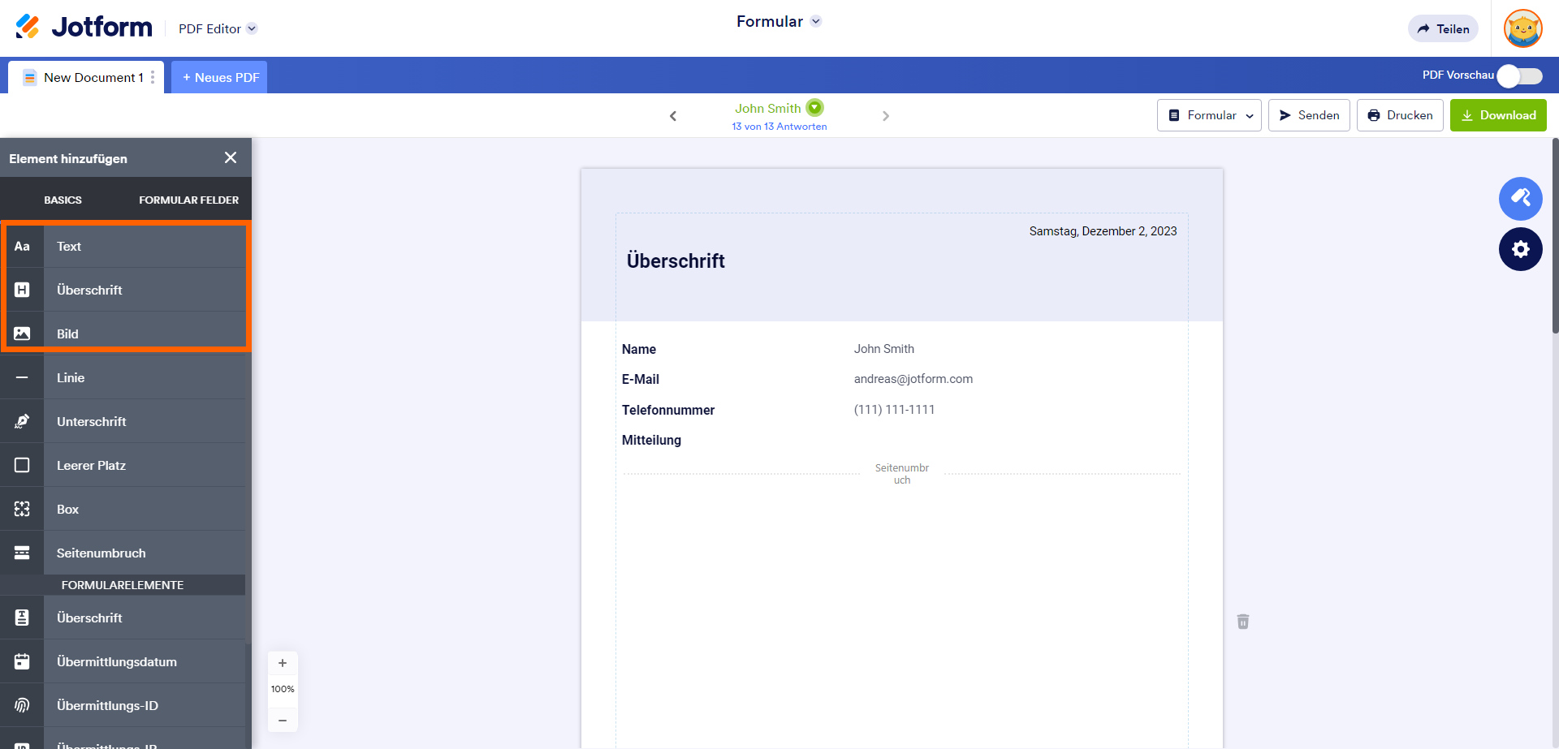Image resolution: width=1559 pixels, height=749 pixels.
Task: Click the page vertical scrollbar
Action: click(x=1555, y=235)
